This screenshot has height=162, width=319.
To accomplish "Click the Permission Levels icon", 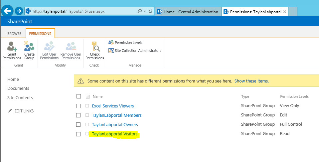I will 111,43.
